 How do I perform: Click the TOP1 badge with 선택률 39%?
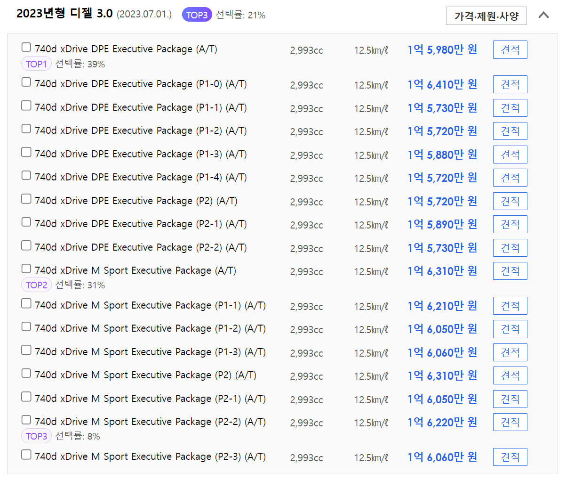click(x=36, y=64)
